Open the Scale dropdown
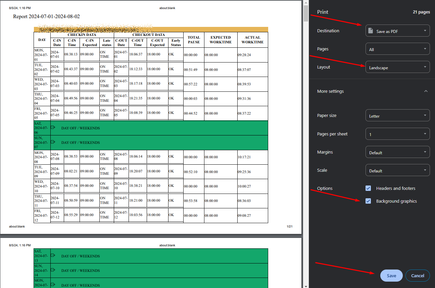This screenshot has height=288, width=435. 397,170
